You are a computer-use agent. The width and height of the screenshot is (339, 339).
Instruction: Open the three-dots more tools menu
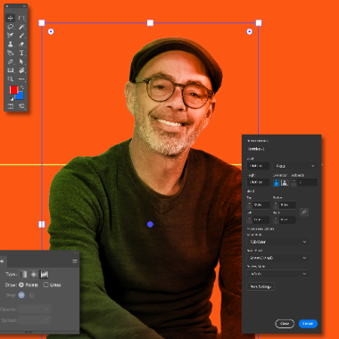(x=21, y=79)
